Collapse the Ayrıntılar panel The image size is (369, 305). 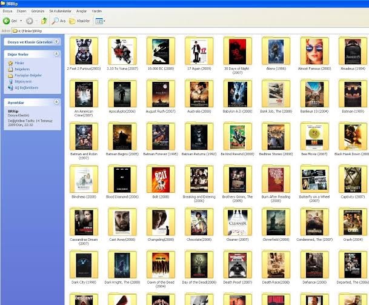click(56, 102)
